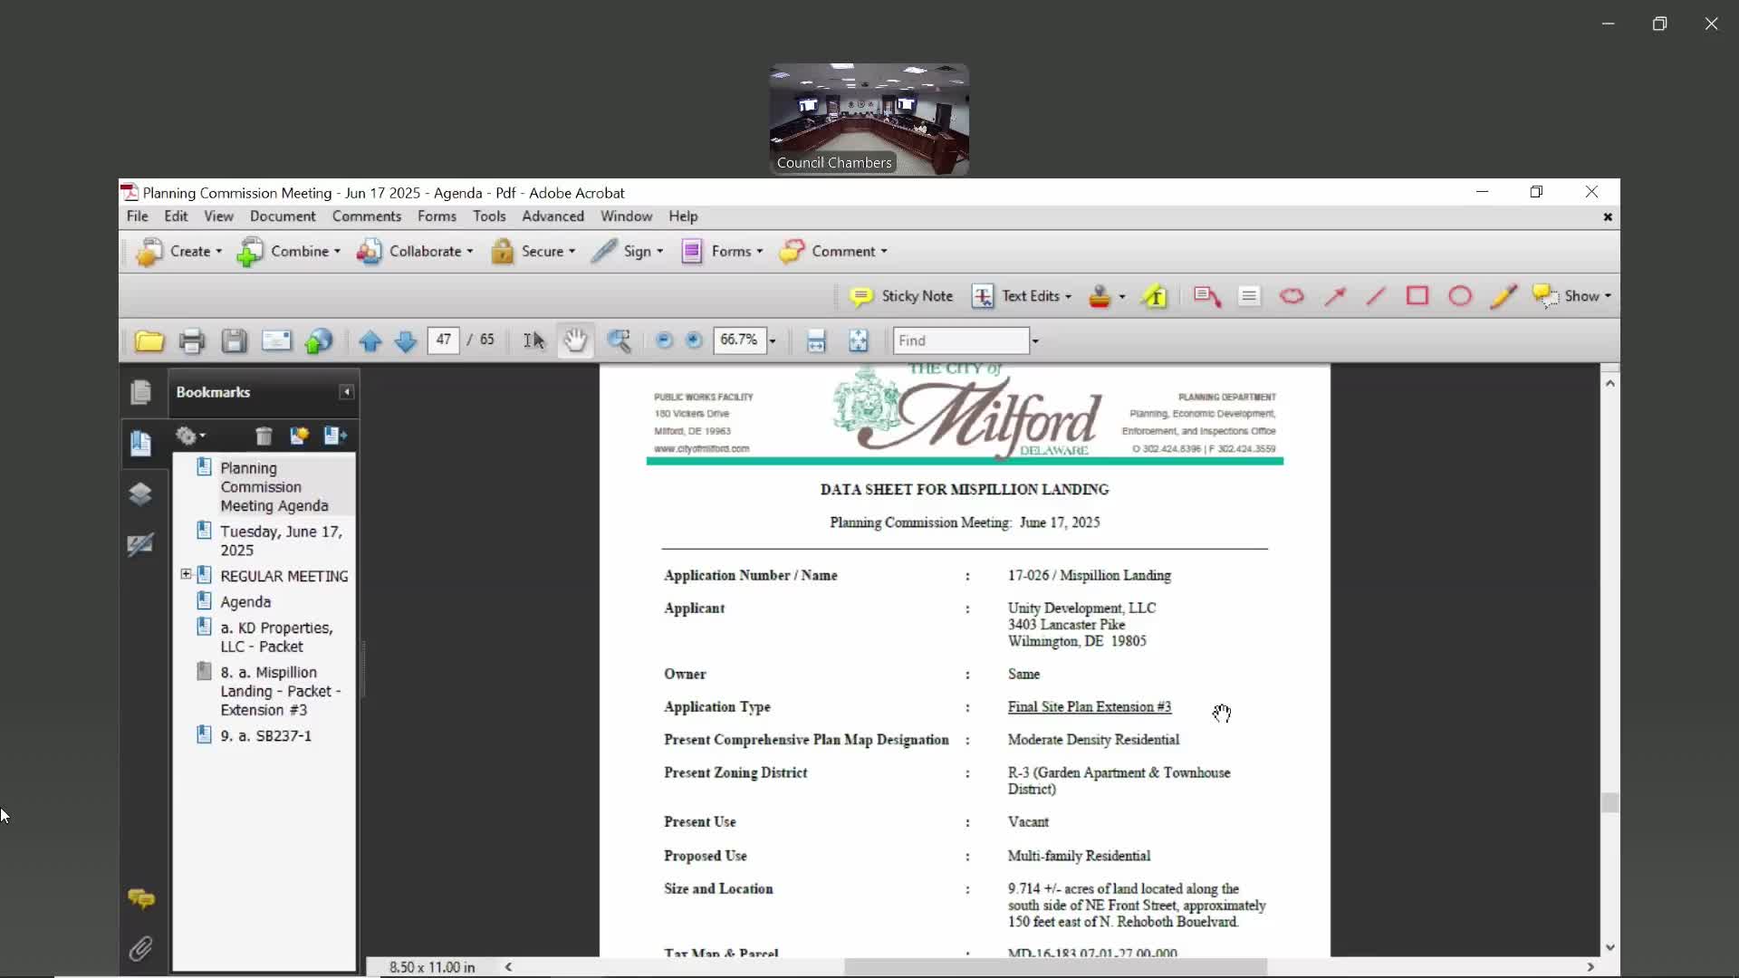Screen dimensions: 1739x978
Task: Open the Sticky Note button
Action: click(901, 296)
